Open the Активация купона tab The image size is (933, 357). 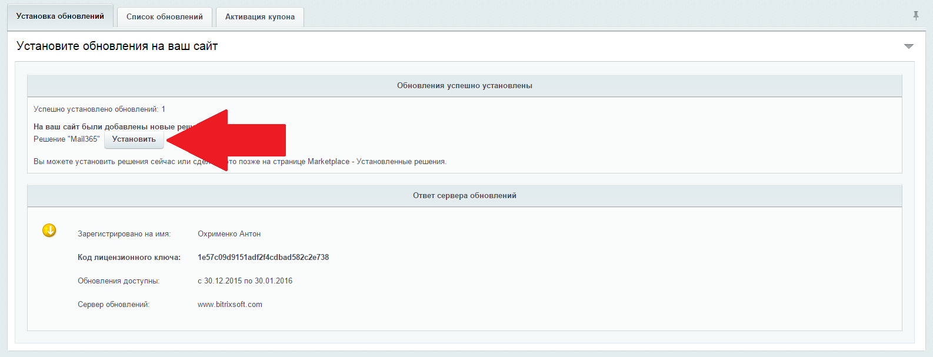[x=260, y=17]
